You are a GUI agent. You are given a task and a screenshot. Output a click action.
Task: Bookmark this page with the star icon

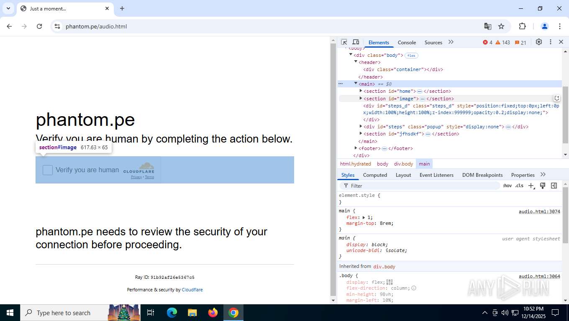tap(501, 26)
